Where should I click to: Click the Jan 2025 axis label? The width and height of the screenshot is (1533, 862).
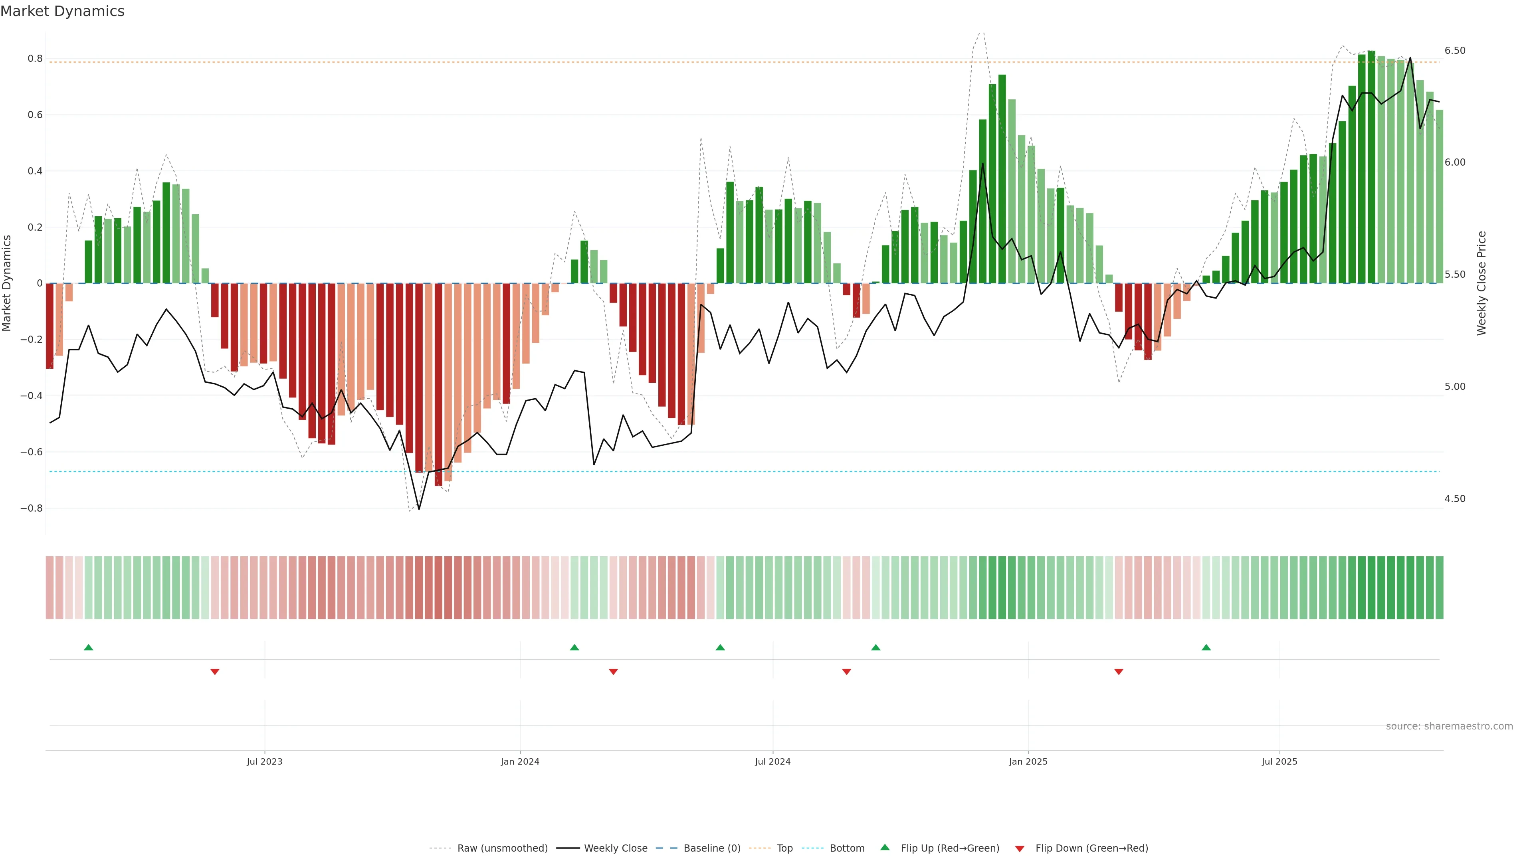point(1028,761)
